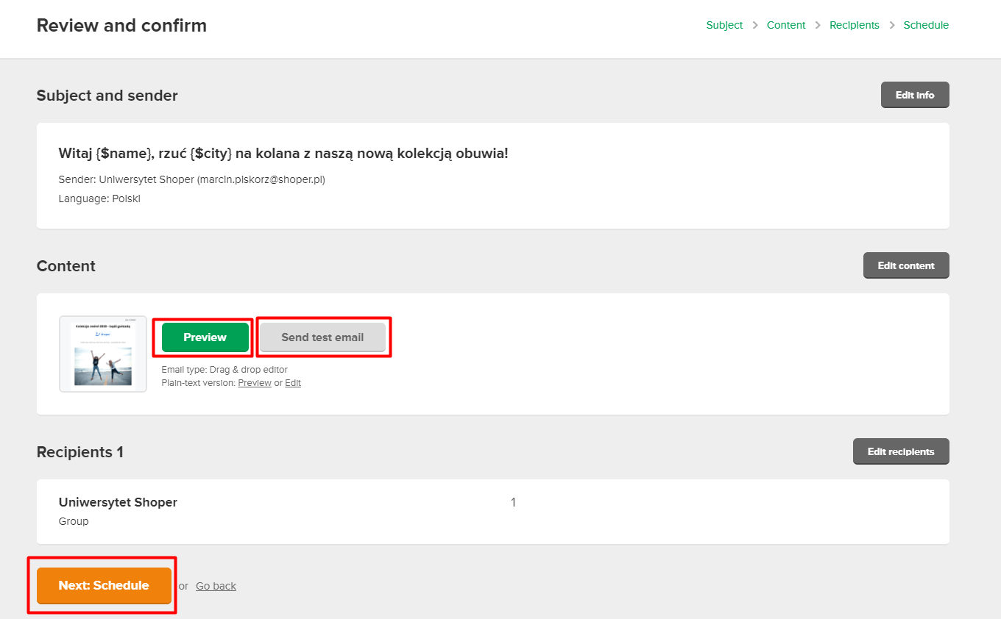Viewport: 1001px width, 619px height.
Task: Click the chevron arrow after Subject
Action: 755,25
